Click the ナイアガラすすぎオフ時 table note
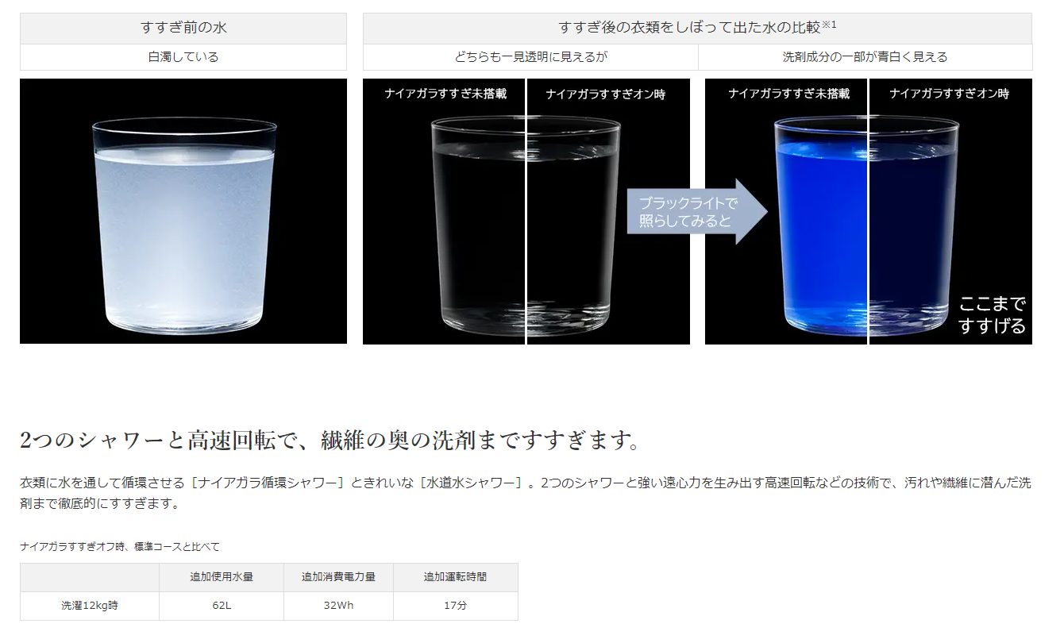1064x643 pixels. (120, 547)
